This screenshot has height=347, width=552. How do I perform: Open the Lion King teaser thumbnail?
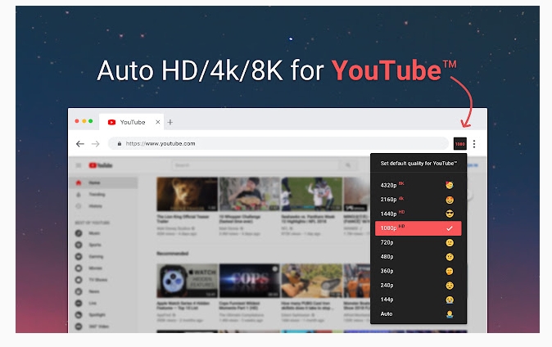[187, 194]
